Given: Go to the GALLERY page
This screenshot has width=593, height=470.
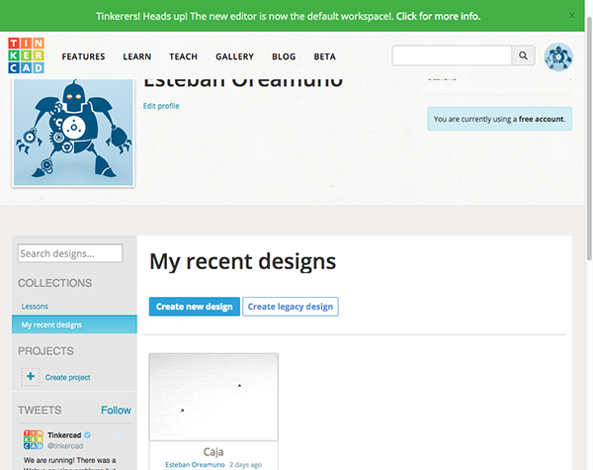Looking at the screenshot, I should (234, 56).
